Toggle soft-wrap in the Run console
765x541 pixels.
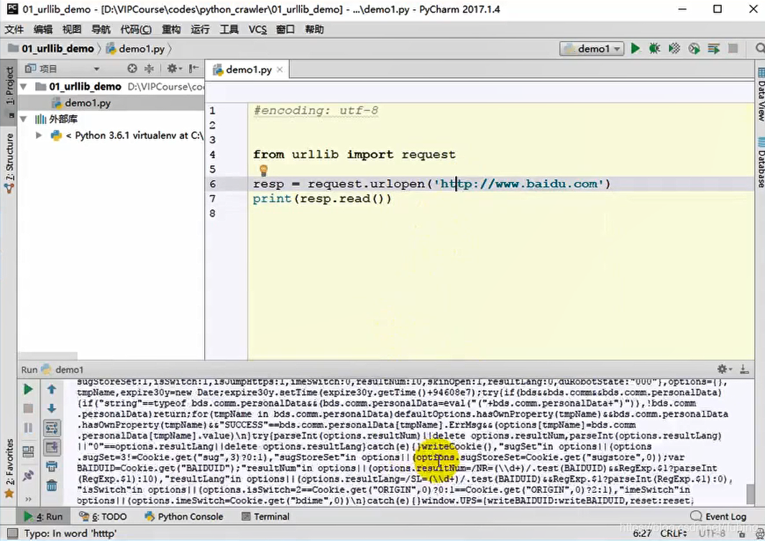click(51, 428)
